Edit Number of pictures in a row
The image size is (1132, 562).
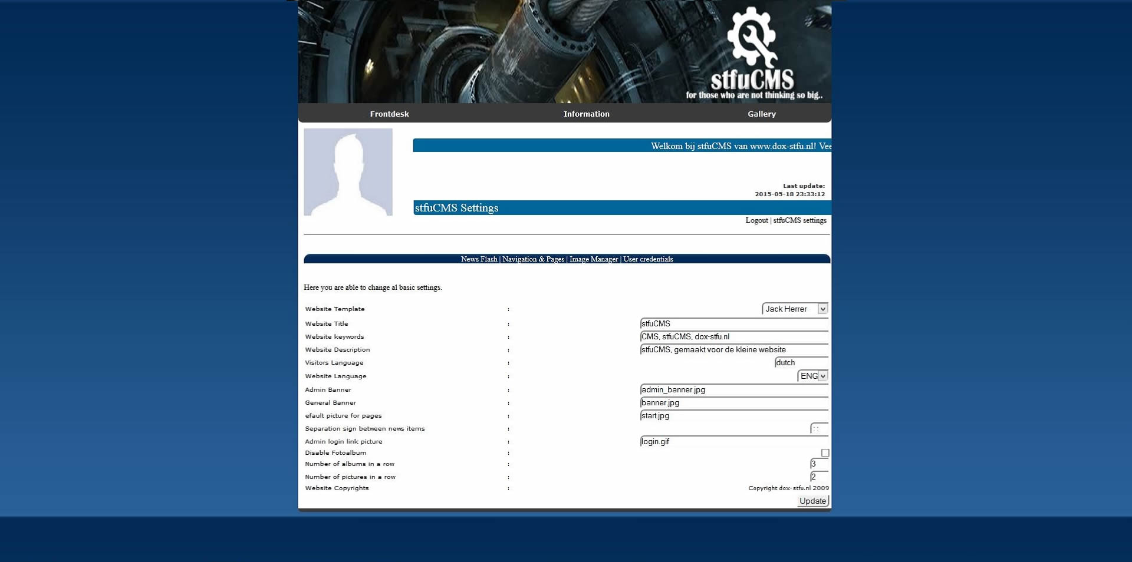click(x=819, y=477)
